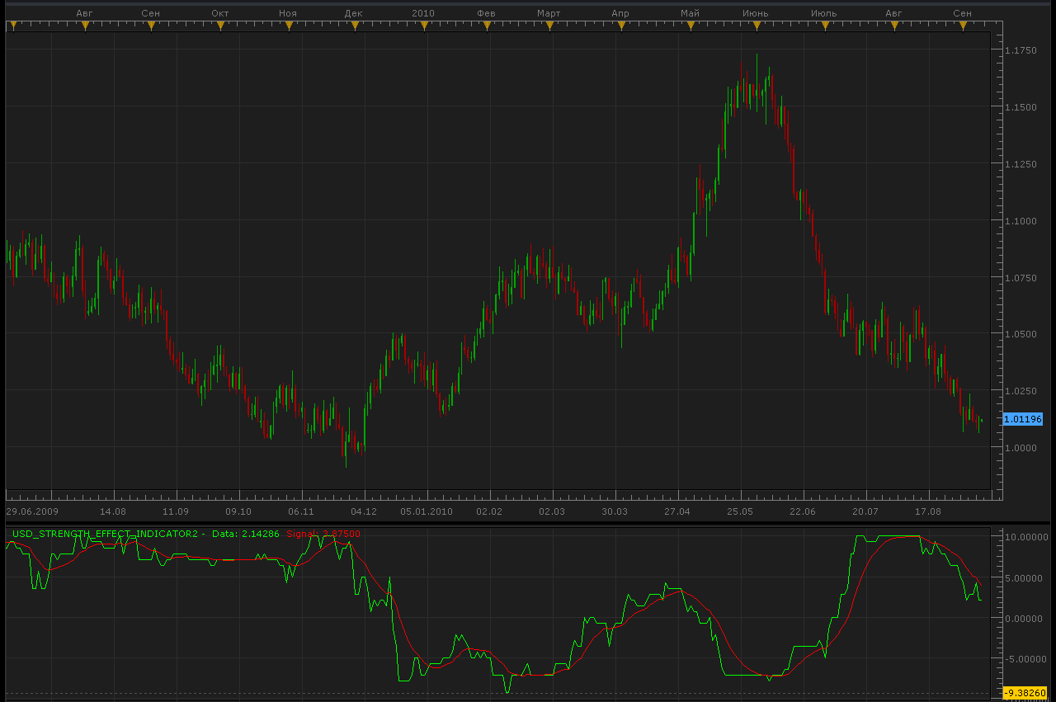The image size is (1056, 702).
Task: Click the 09.10 date label
Action: [x=238, y=511]
